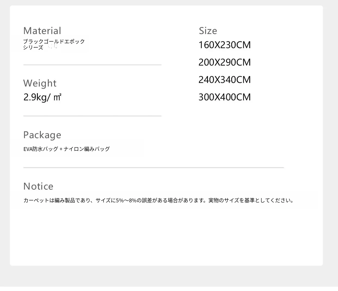Select the ブラックゴールドエポック text line
This screenshot has height=291, width=338.
coord(54,42)
